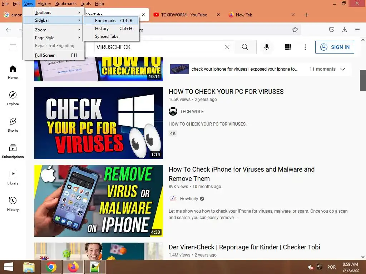Screen dimensions: 366x274
Task: Clear the VIRUSCHECK search text
Action: point(227,47)
